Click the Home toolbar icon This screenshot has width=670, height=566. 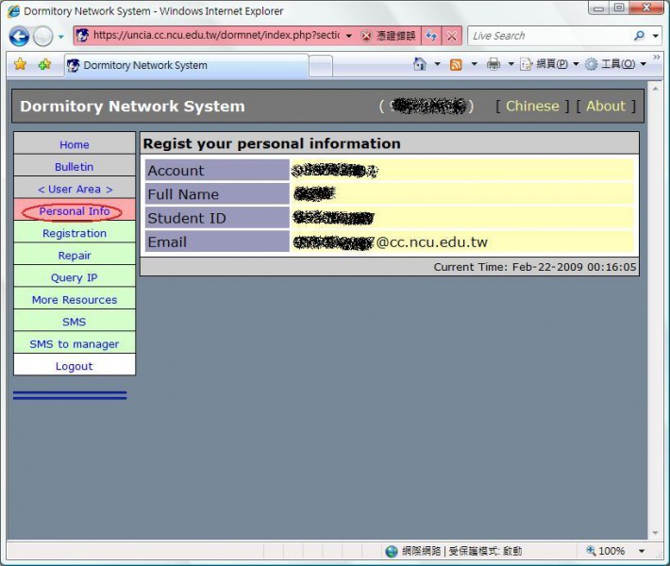420,64
